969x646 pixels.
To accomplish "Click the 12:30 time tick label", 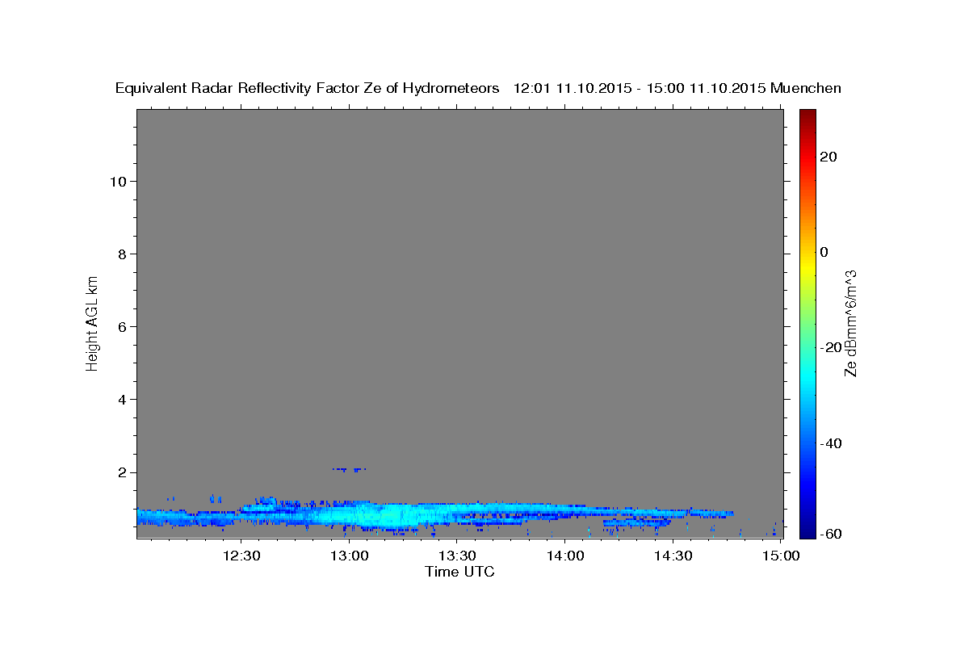I will coord(241,556).
